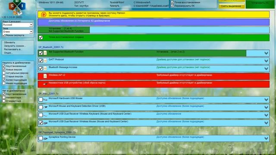The image size is (276, 155).
Task: Toggle the 'Точка восстановления' checkbox in top panel
Action: [172, 2]
